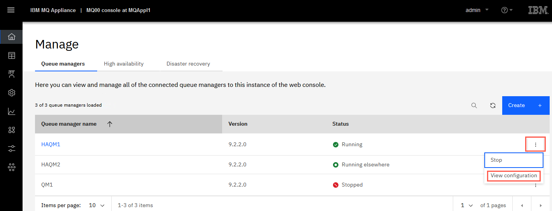Screen dimensions: 552x211
Task: Click the IBM logo in header
Action: pyautogui.click(x=538, y=10)
